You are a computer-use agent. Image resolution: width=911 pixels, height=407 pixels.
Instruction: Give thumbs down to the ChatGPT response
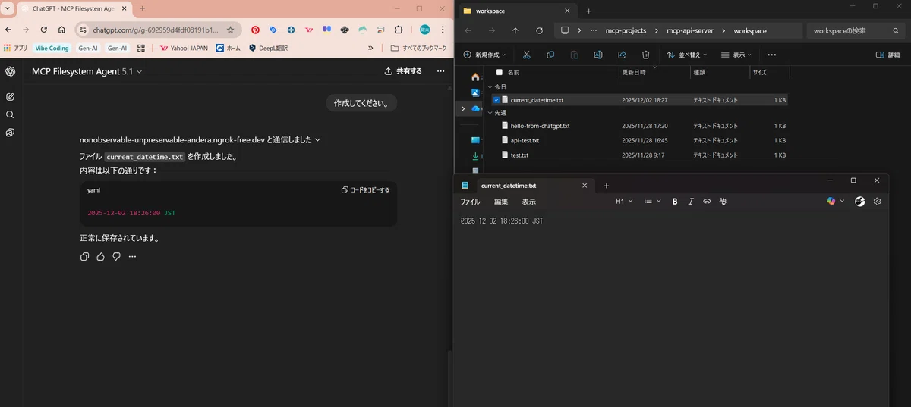click(116, 257)
